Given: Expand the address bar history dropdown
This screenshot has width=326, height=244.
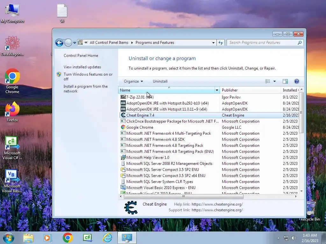Looking at the screenshot, I should click(213, 43).
